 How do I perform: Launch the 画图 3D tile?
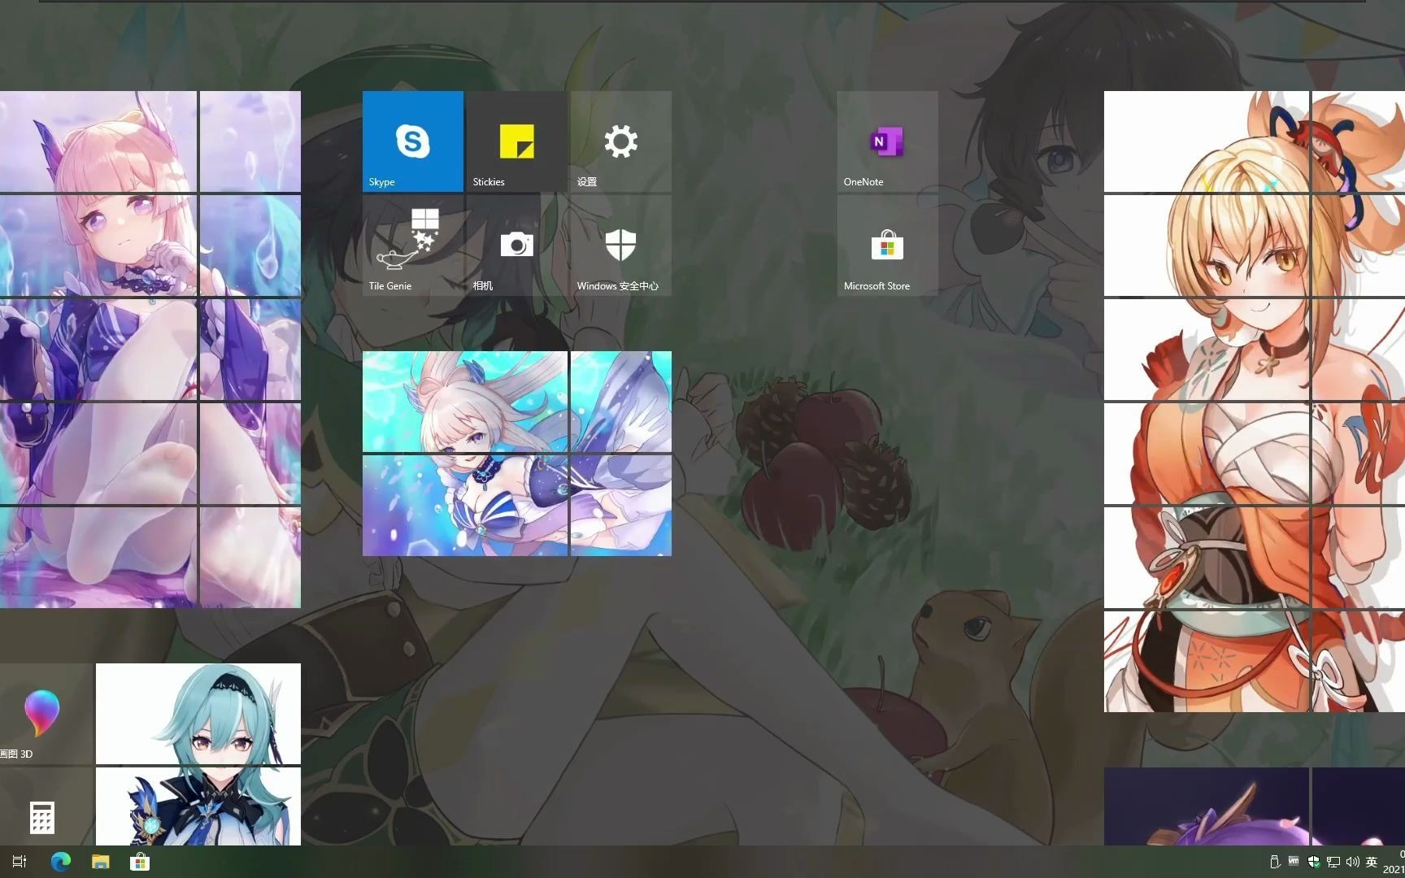click(46, 714)
